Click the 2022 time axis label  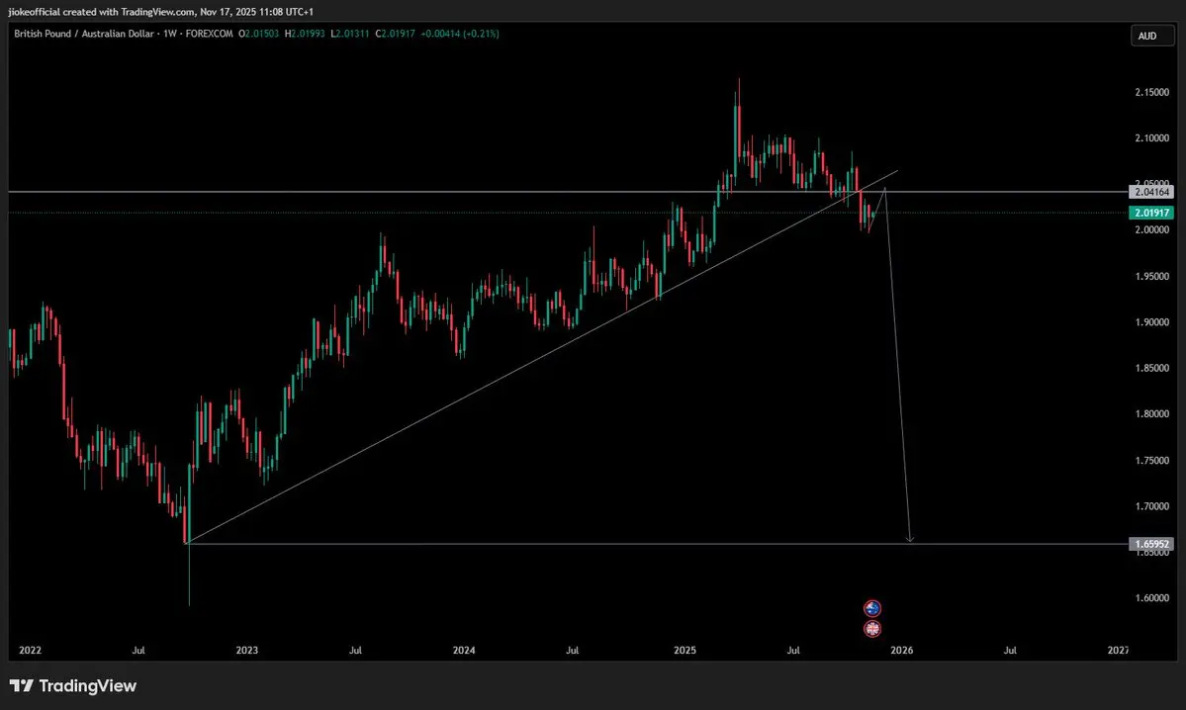pos(31,651)
